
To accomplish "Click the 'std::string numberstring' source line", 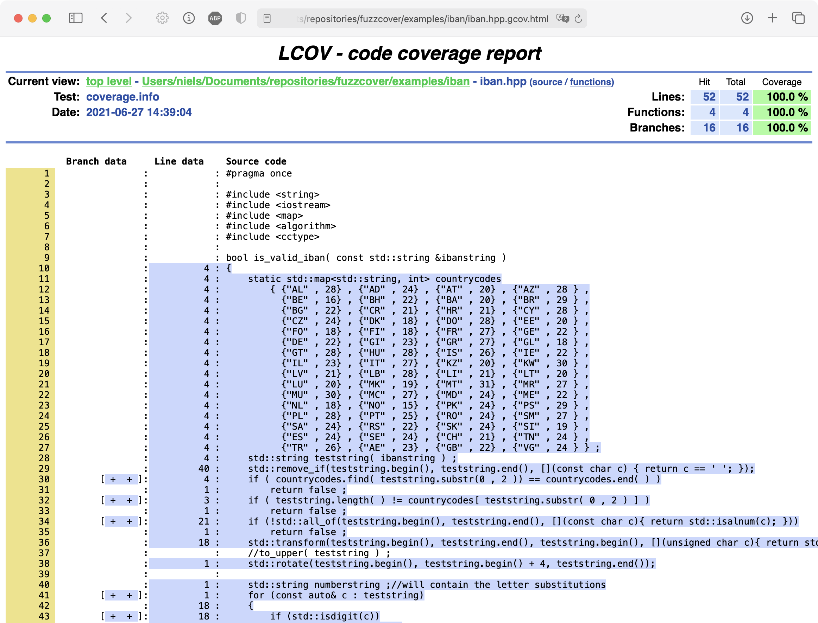I will (427, 585).
